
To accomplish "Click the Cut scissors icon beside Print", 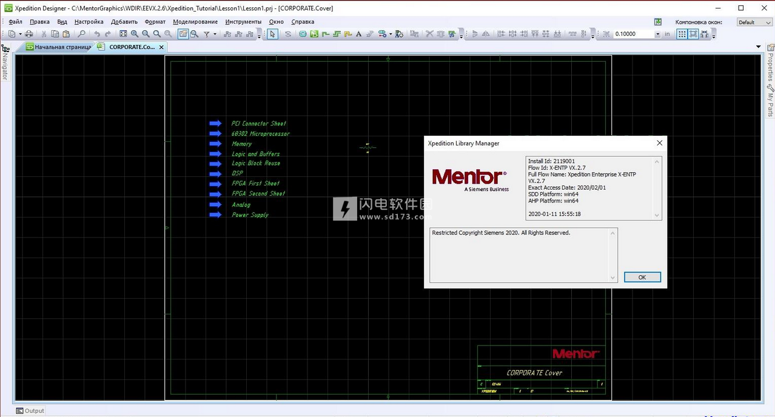I will [44, 34].
